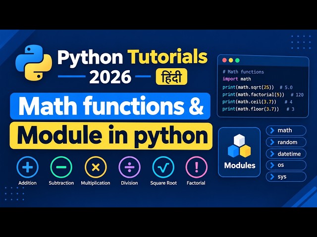The width and height of the screenshot is (317, 237).
Task: Click the 'Factorial' label text
Action: pos(196,183)
